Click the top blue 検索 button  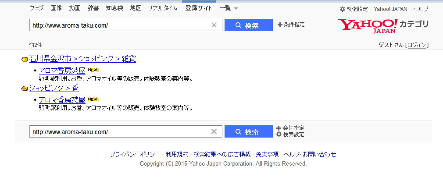point(249,25)
